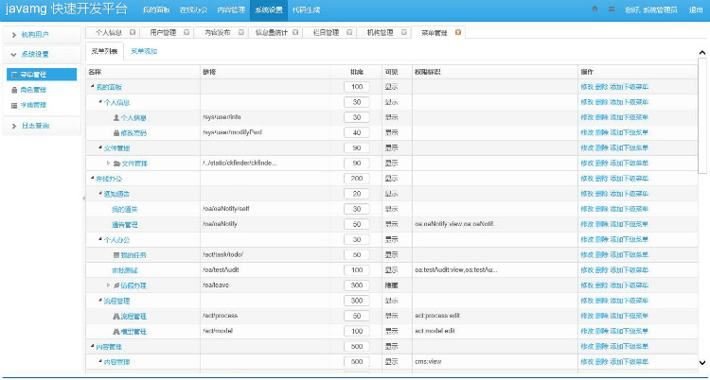Screen dimensions: 710x380
Task: Expand the 机构用户 sidebar section
Action: (x=42, y=35)
